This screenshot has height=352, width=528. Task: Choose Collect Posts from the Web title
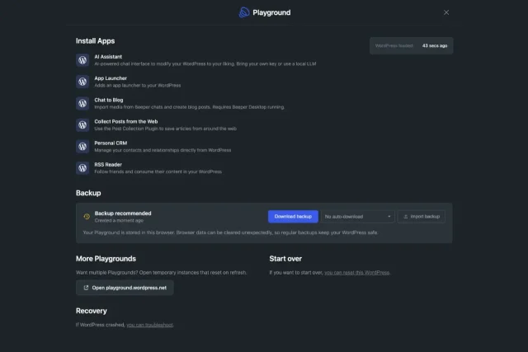tap(126, 121)
